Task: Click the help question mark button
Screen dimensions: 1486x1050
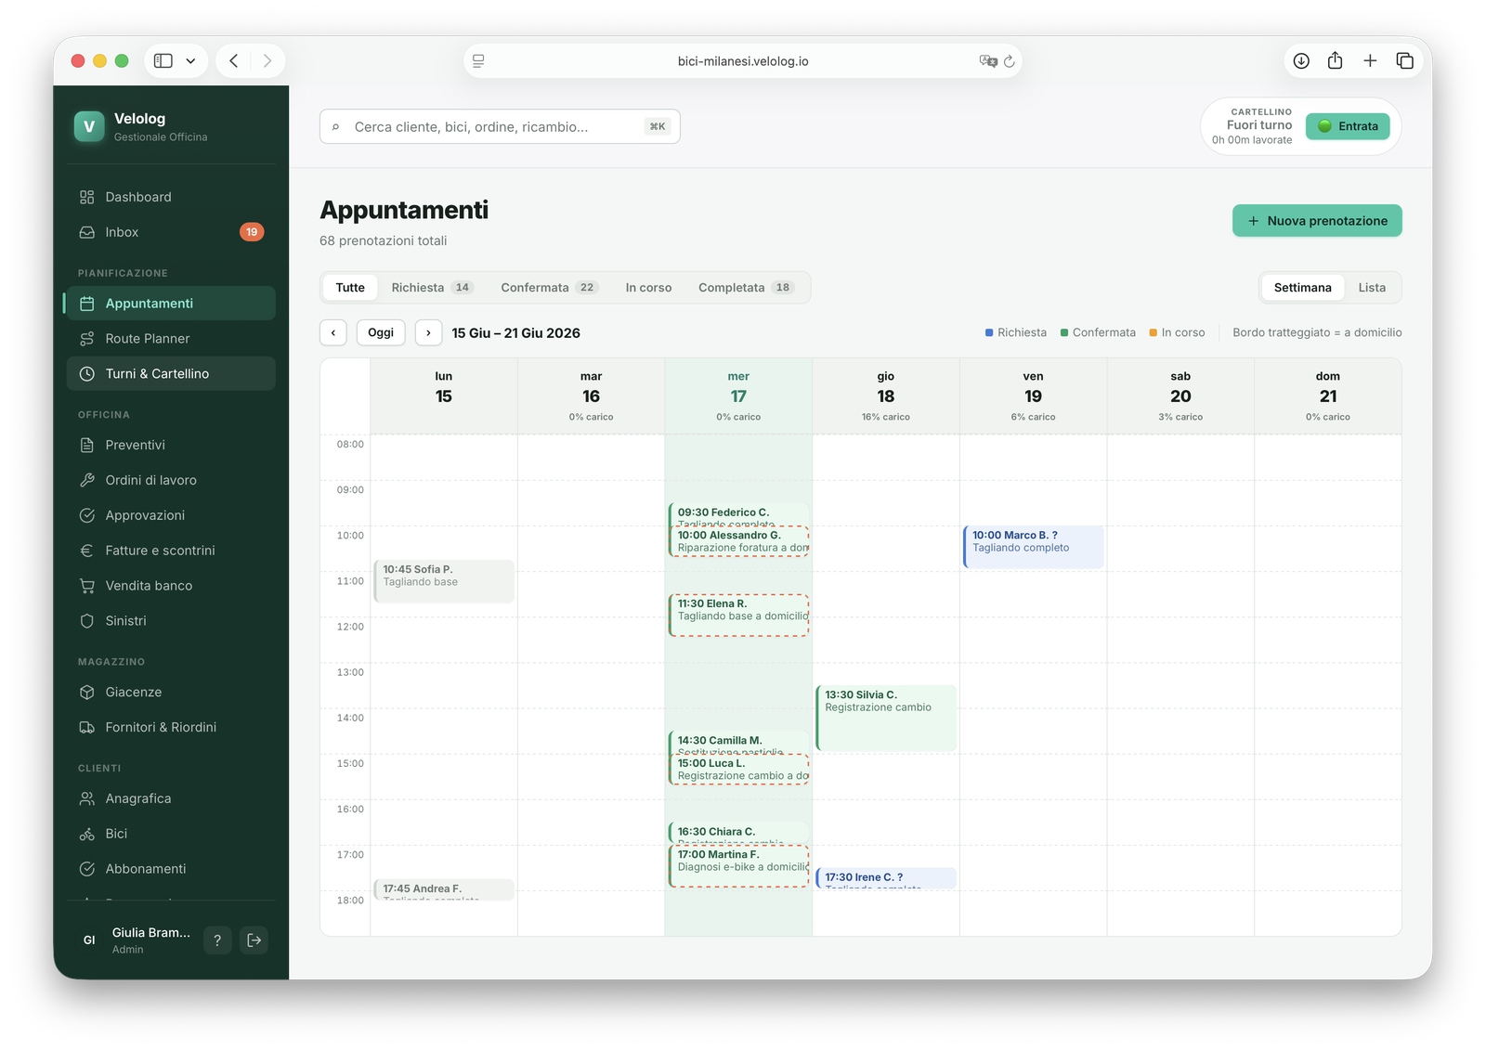Action: pyautogui.click(x=217, y=940)
